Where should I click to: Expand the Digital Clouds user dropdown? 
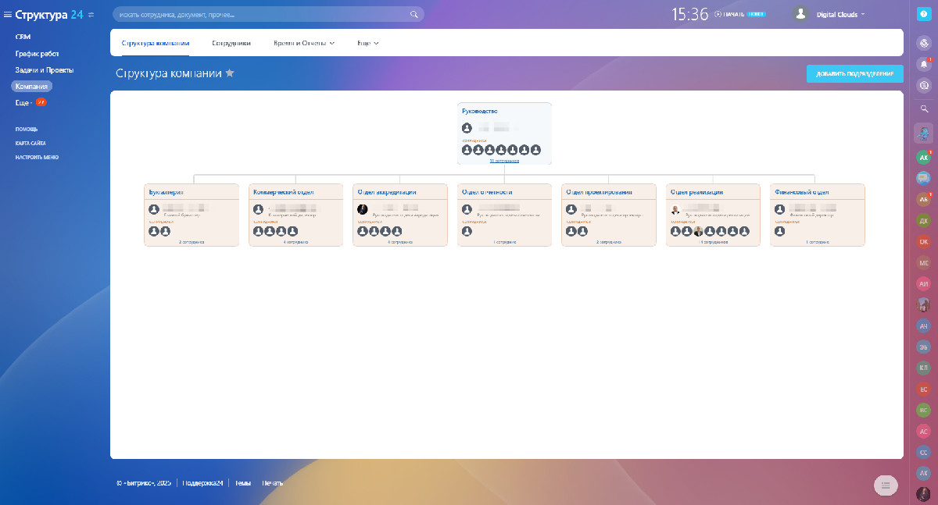click(840, 14)
